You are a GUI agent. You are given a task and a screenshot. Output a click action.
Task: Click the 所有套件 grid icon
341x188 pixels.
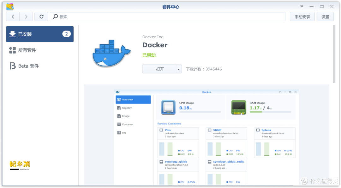12,50
